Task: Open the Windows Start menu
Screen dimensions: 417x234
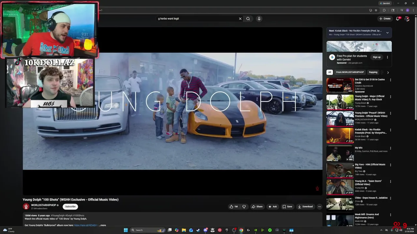Action: click(x=126, y=230)
